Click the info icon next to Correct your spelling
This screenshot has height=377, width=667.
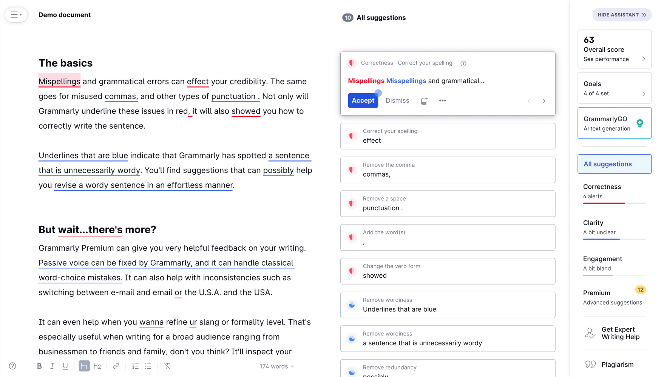tap(463, 63)
